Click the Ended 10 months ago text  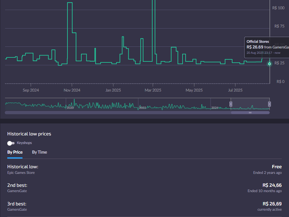coord(264,191)
